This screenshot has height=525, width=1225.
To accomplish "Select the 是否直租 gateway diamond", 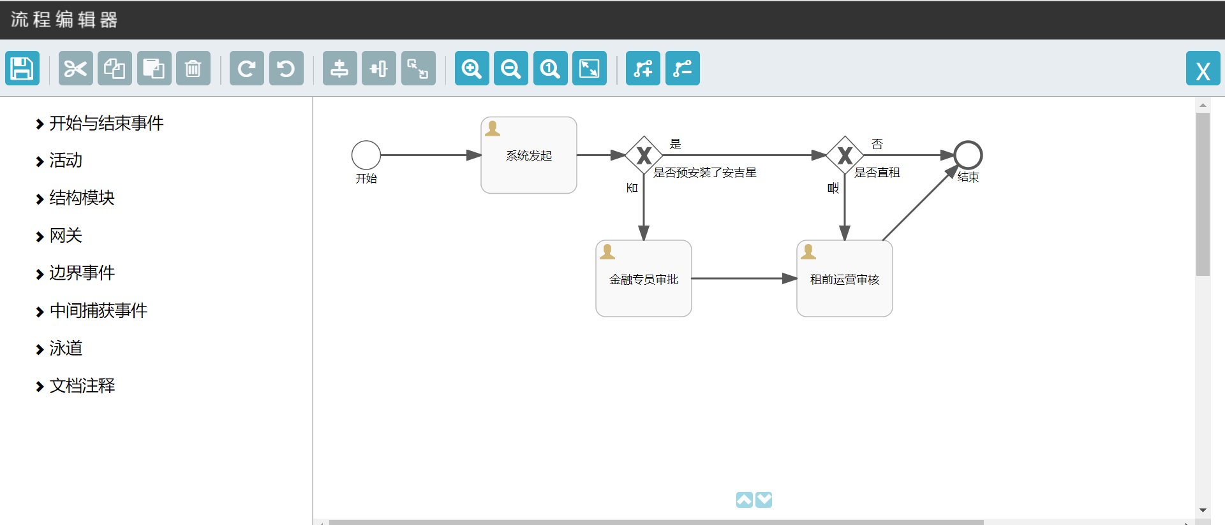I will [x=845, y=155].
